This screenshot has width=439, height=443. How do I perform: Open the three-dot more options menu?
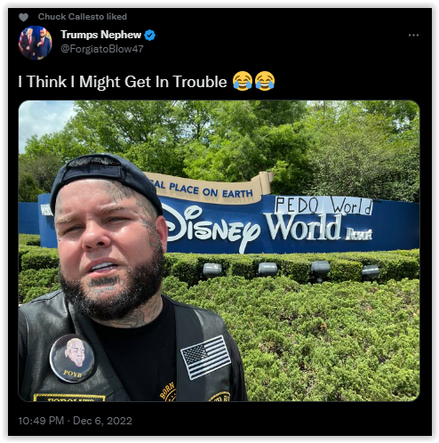pyautogui.click(x=413, y=35)
